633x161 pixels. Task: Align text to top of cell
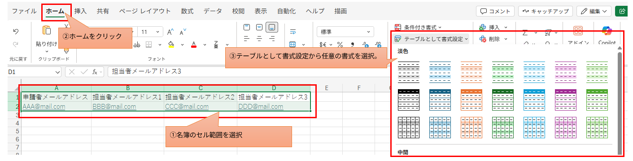[x=247, y=27]
